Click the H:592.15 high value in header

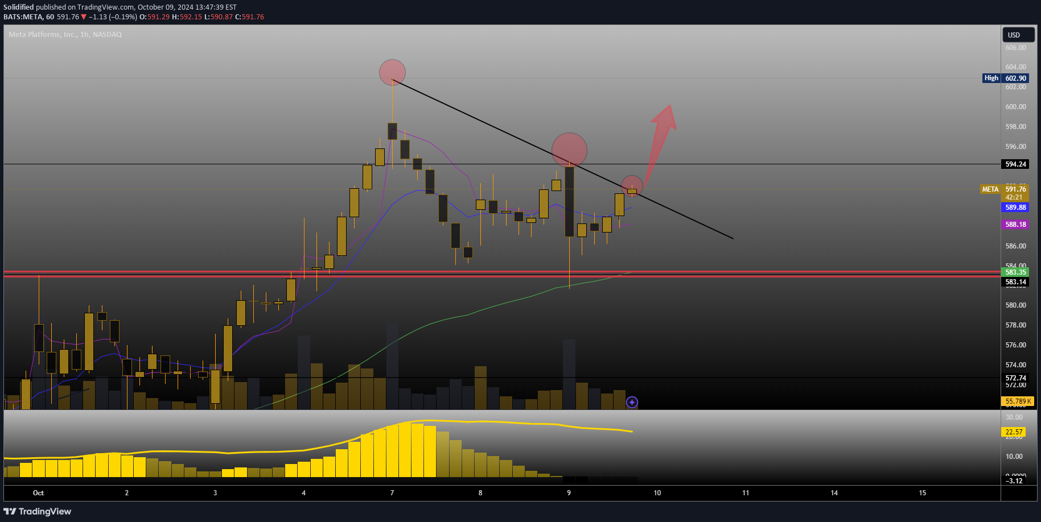coord(187,17)
